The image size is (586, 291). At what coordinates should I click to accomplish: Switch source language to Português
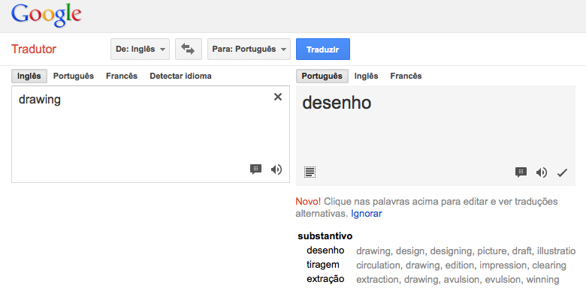pyautogui.click(x=74, y=76)
